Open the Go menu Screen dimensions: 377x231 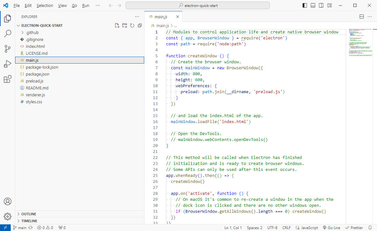pos(74,5)
